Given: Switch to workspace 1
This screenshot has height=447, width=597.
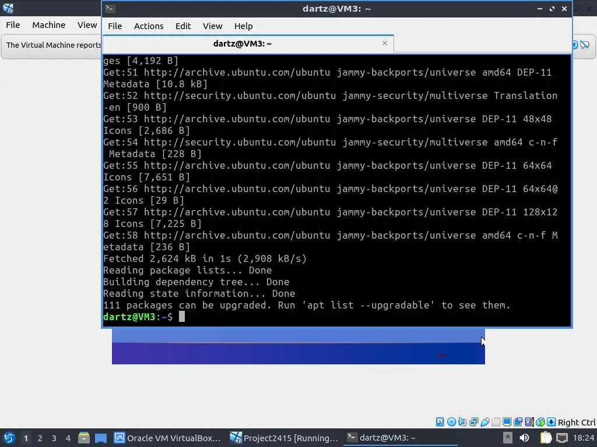Looking at the screenshot, I should pos(26,438).
